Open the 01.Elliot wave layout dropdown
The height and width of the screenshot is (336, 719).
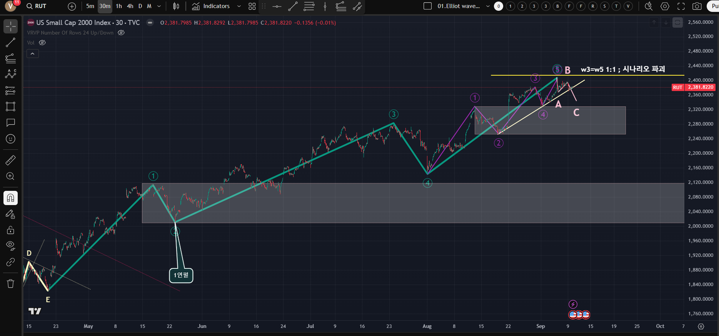point(488,6)
